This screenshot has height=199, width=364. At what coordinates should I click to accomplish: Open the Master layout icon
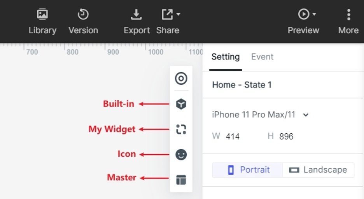(181, 180)
